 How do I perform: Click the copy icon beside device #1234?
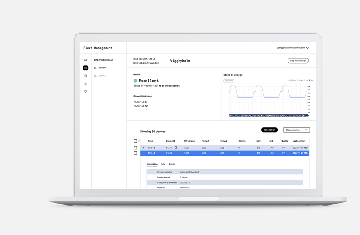176,147
